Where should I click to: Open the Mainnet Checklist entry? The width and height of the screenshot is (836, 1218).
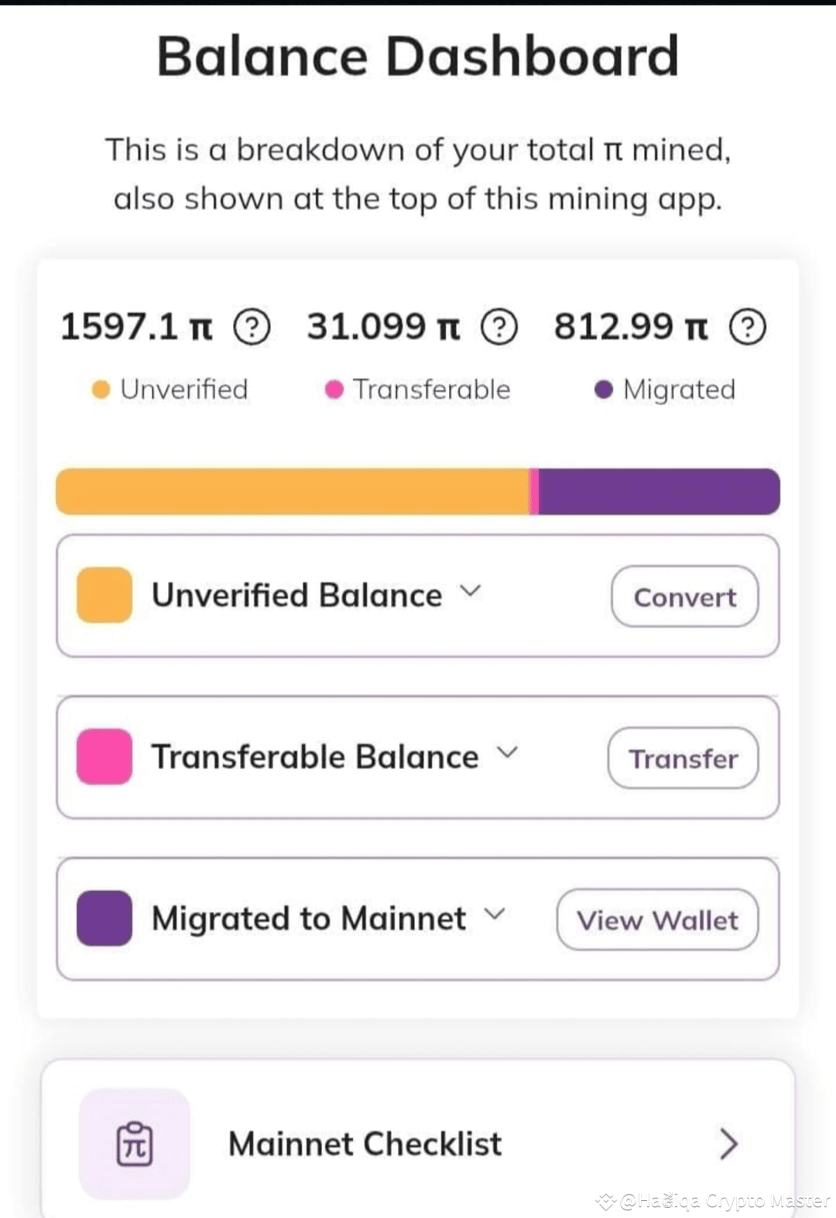pyautogui.click(x=418, y=1144)
